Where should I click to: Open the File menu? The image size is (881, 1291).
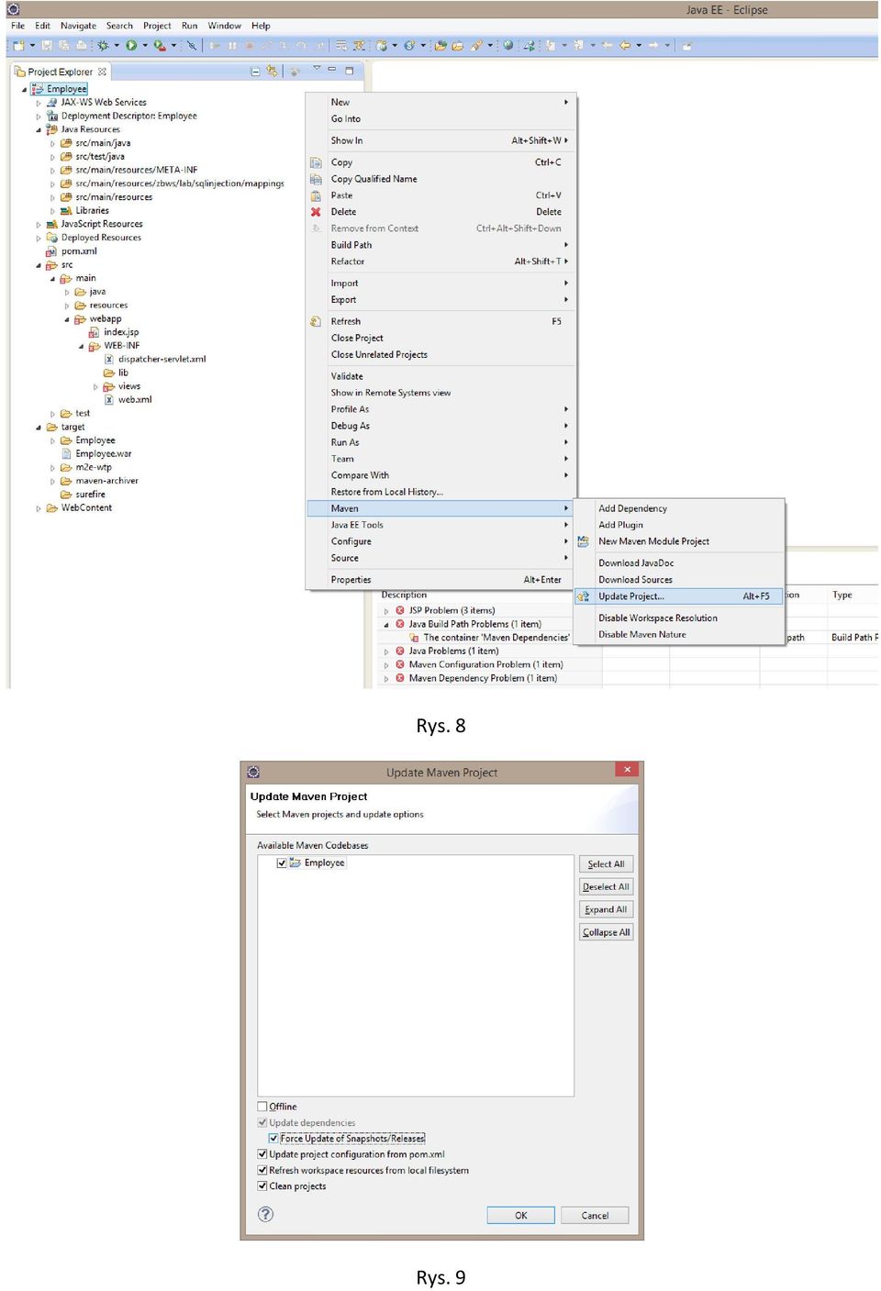click(x=17, y=26)
